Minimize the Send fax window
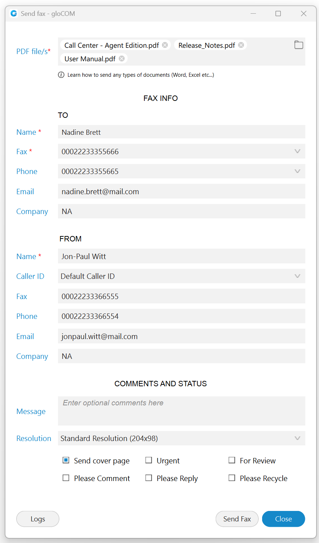The image size is (319, 543). pos(253,14)
